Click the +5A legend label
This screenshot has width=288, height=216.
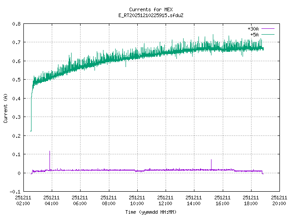coord(254,34)
